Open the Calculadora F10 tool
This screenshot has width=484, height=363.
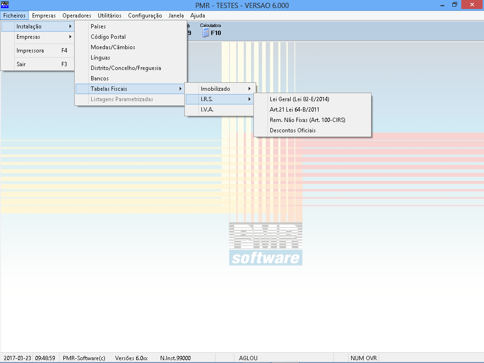tap(211, 30)
